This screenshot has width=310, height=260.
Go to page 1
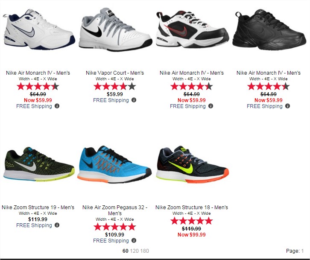point(302,251)
